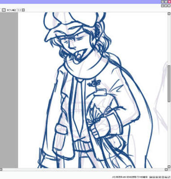Screen dimensions: 171x179
Task: Maximize the main application window
Action: [x=166, y=2]
